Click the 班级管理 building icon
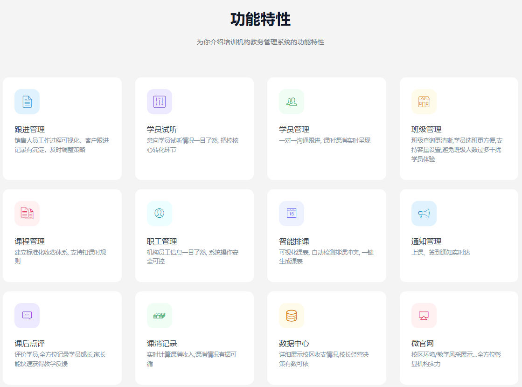This screenshot has width=522, height=387. pyautogui.click(x=424, y=102)
